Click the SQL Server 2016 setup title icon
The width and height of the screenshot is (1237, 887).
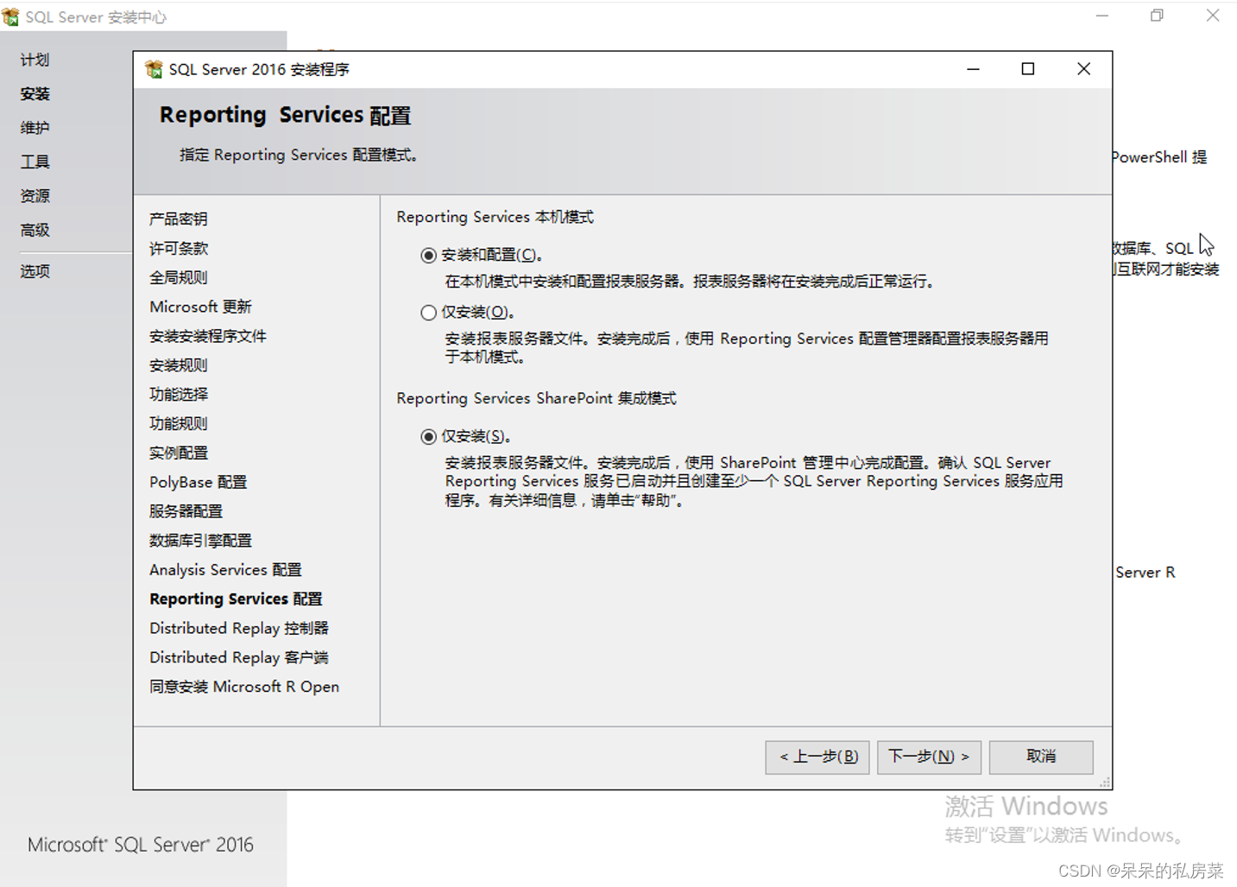point(154,69)
